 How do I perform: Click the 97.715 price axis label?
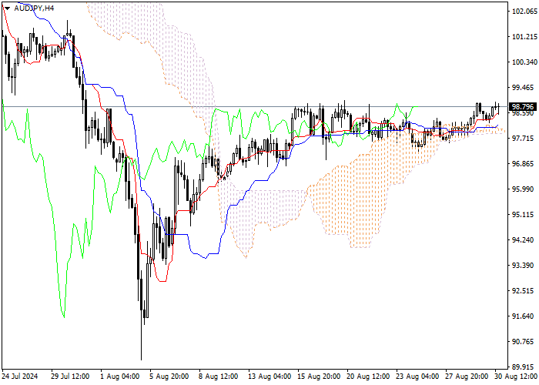click(524, 138)
